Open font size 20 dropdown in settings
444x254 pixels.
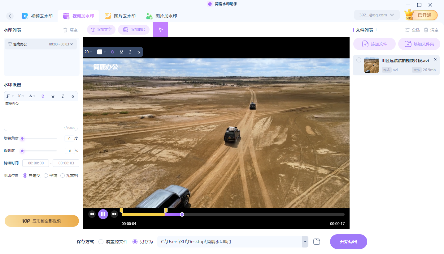(21, 96)
